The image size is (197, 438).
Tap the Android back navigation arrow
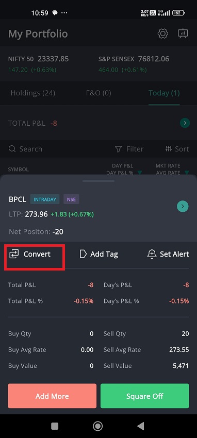coord(141,426)
